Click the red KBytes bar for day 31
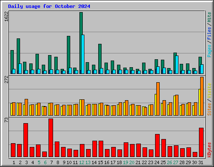Screen dimensions: 214x167 [201, 142]
